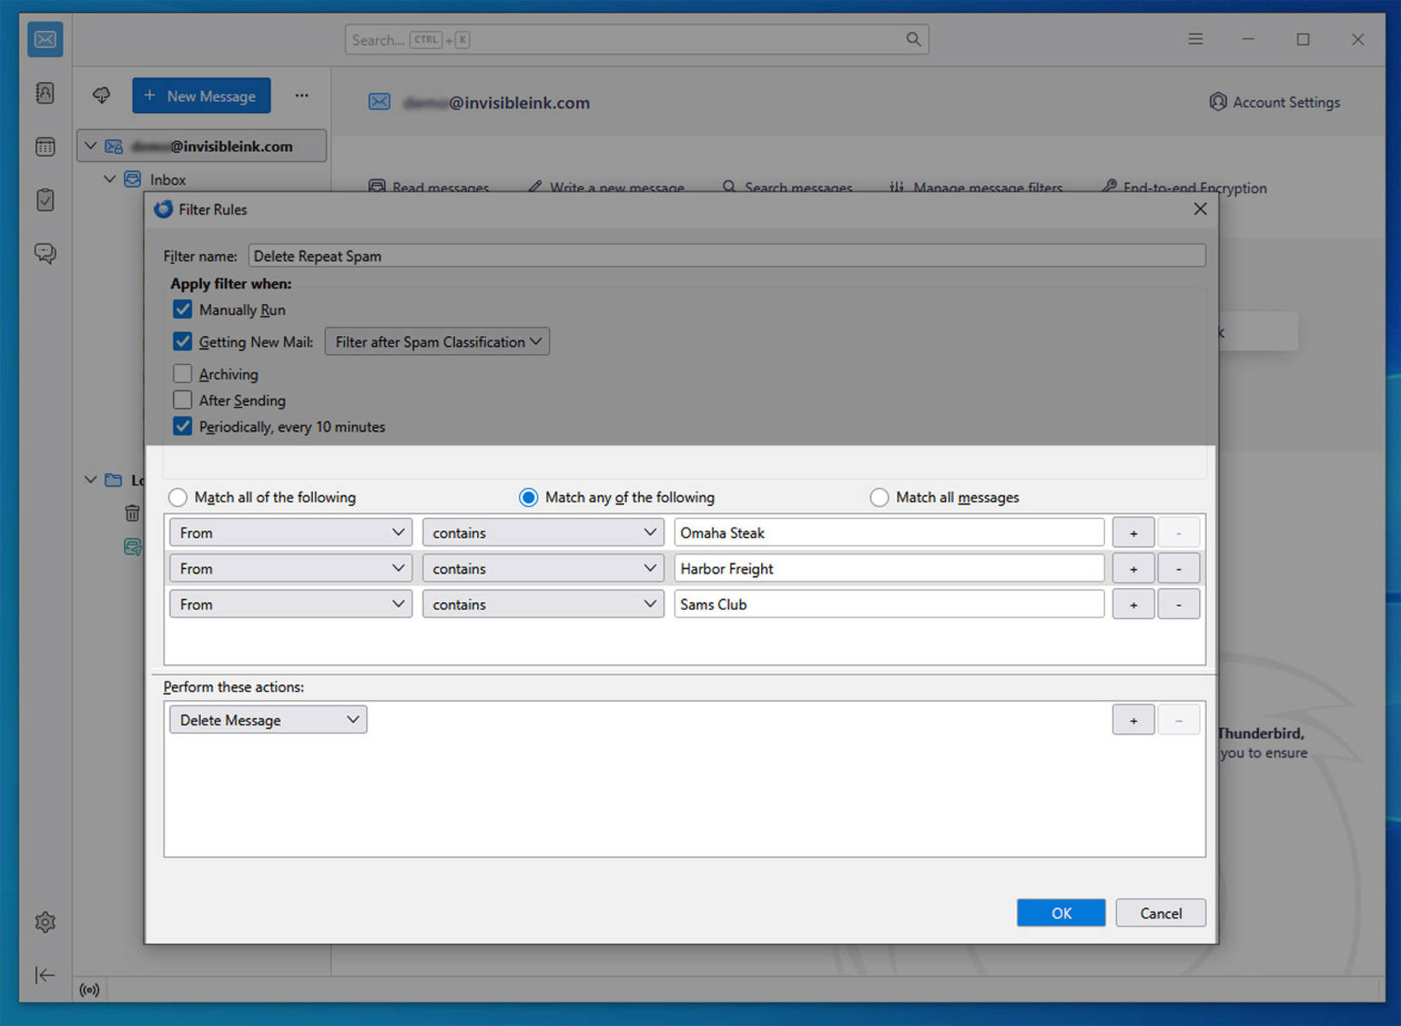Open the Delete Message action dropdown
This screenshot has width=1401, height=1026.
point(269,720)
